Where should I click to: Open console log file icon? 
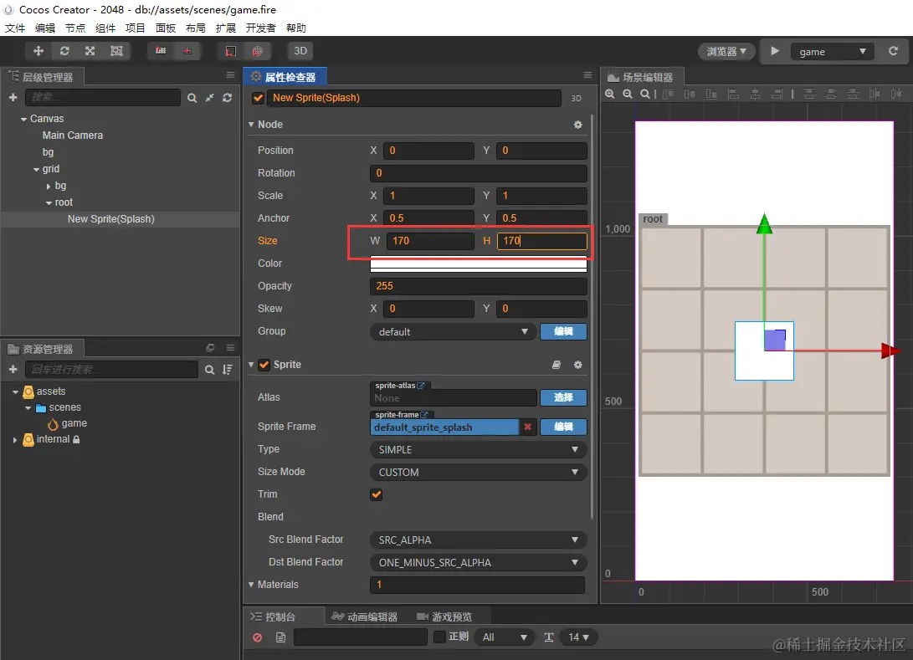pos(280,637)
